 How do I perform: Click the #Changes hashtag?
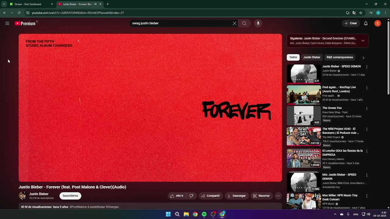tap(112, 207)
